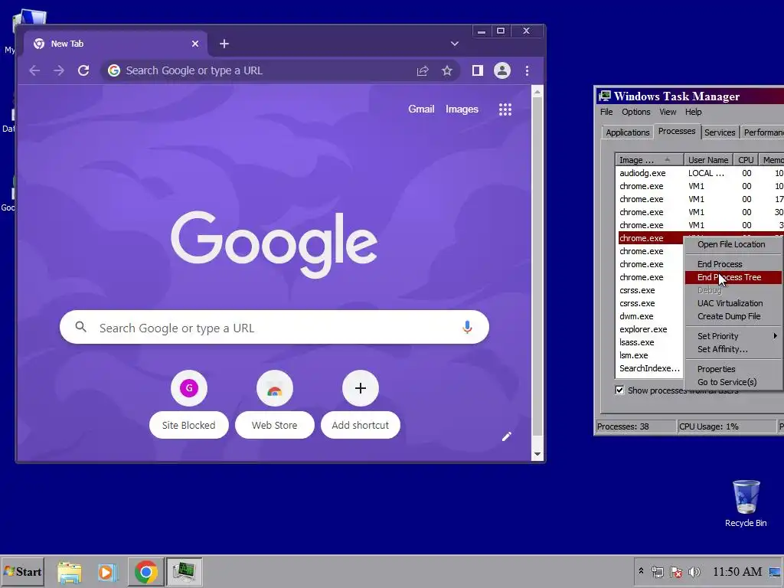Image resolution: width=784 pixels, height=588 pixels.
Task: Customize Chrome with the pencil icon
Action: coord(507,436)
